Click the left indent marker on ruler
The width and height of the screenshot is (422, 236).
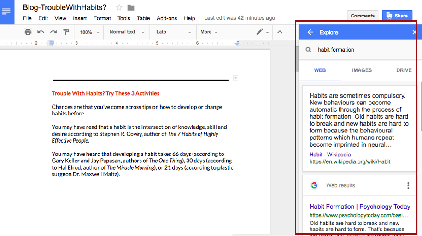pos(52,43)
